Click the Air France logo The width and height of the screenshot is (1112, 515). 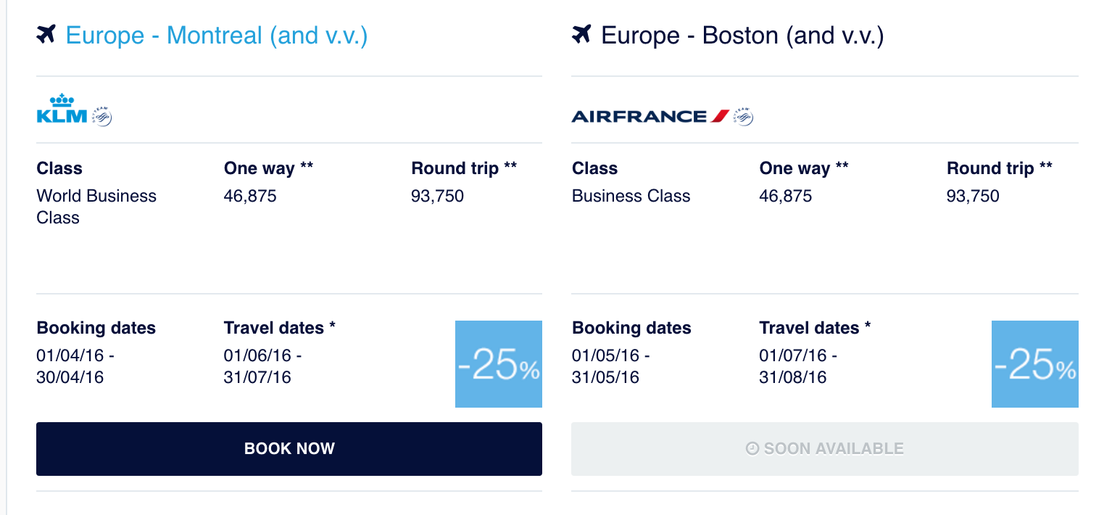pos(650,116)
